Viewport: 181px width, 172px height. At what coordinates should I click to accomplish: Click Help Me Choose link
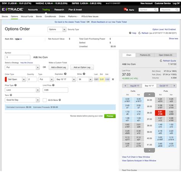tap(26, 63)
